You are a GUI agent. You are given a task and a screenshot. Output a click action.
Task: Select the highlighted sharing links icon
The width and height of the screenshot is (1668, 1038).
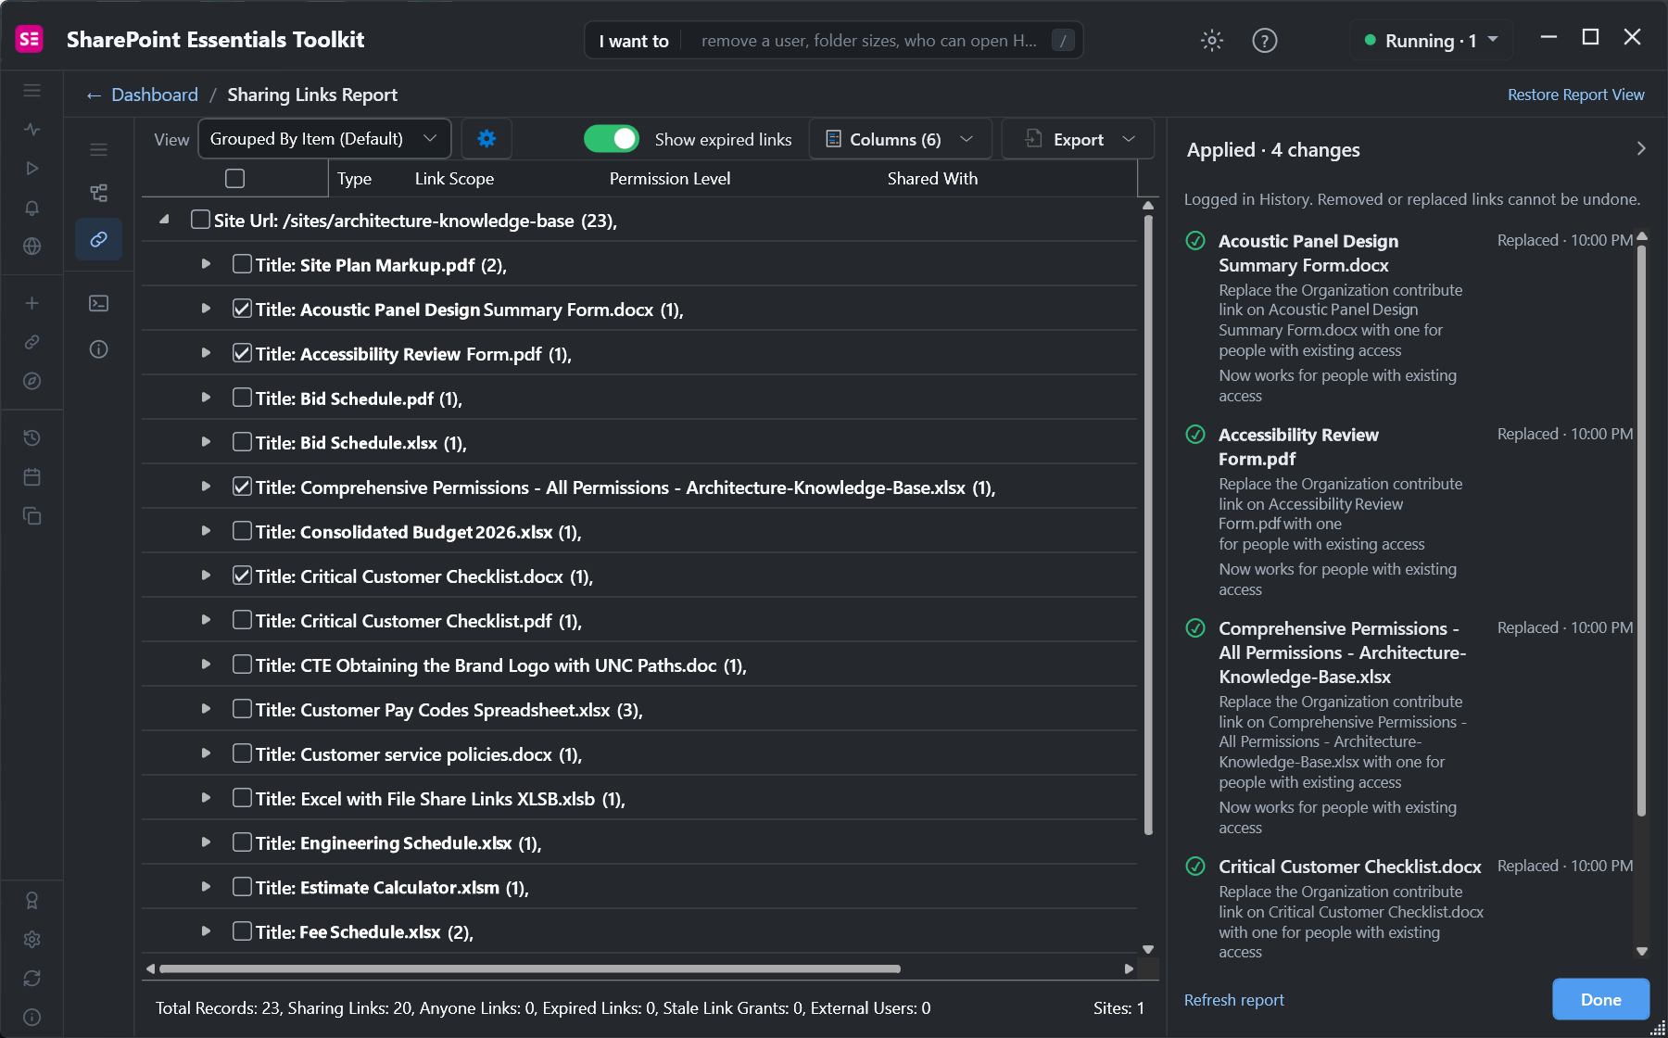(x=99, y=239)
